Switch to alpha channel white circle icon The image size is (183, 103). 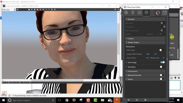(x=29, y=9)
